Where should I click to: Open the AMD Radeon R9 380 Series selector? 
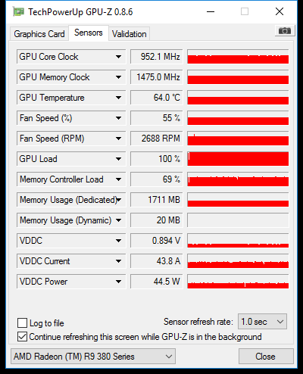pos(93,357)
